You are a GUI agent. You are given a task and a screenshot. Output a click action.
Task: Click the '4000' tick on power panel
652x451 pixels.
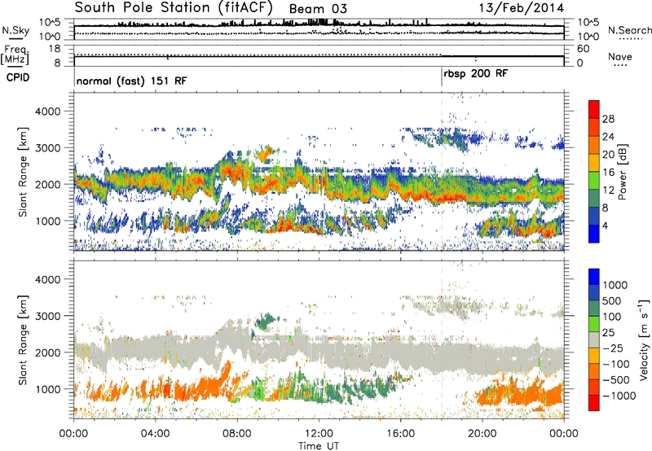coord(48,112)
